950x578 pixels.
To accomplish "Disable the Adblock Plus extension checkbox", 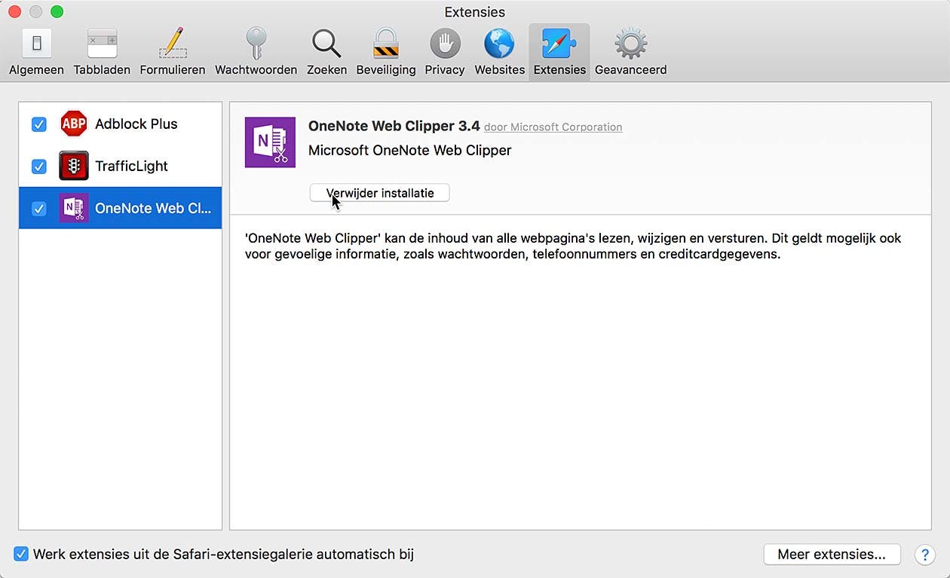I will (x=39, y=124).
